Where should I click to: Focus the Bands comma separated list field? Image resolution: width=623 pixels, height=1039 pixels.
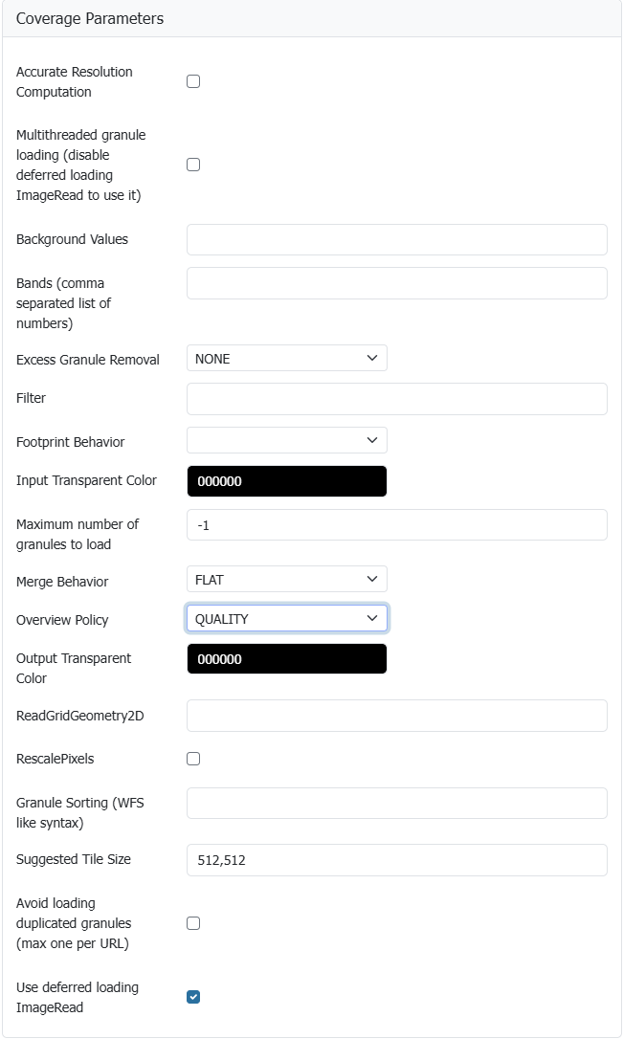396,283
